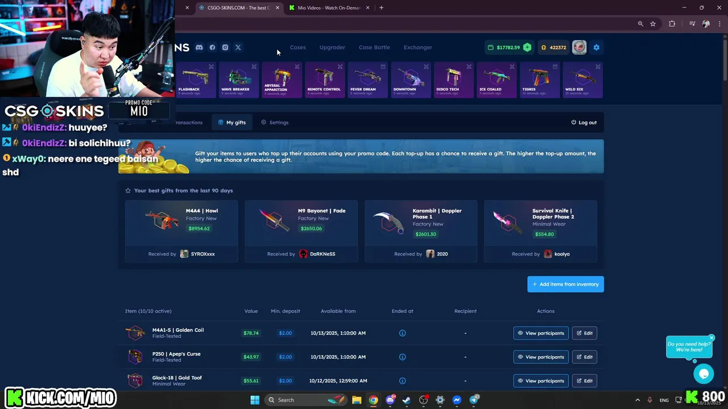View participants for P250 Apep's Curse
728x409 pixels.
pyautogui.click(x=541, y=357)
